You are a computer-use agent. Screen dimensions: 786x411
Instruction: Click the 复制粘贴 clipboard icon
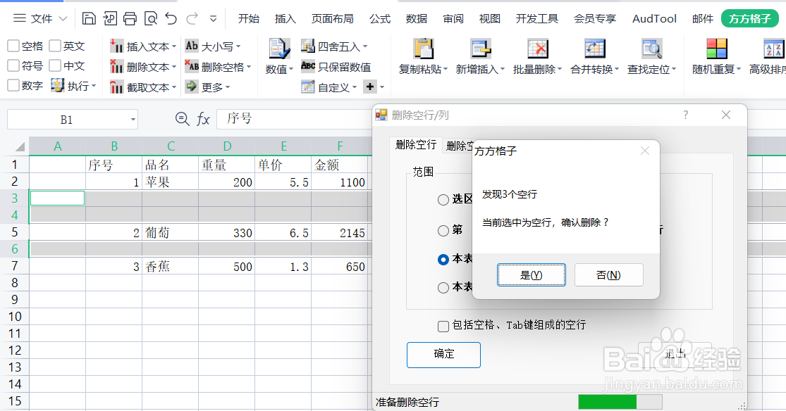click(x=424, y=49)
